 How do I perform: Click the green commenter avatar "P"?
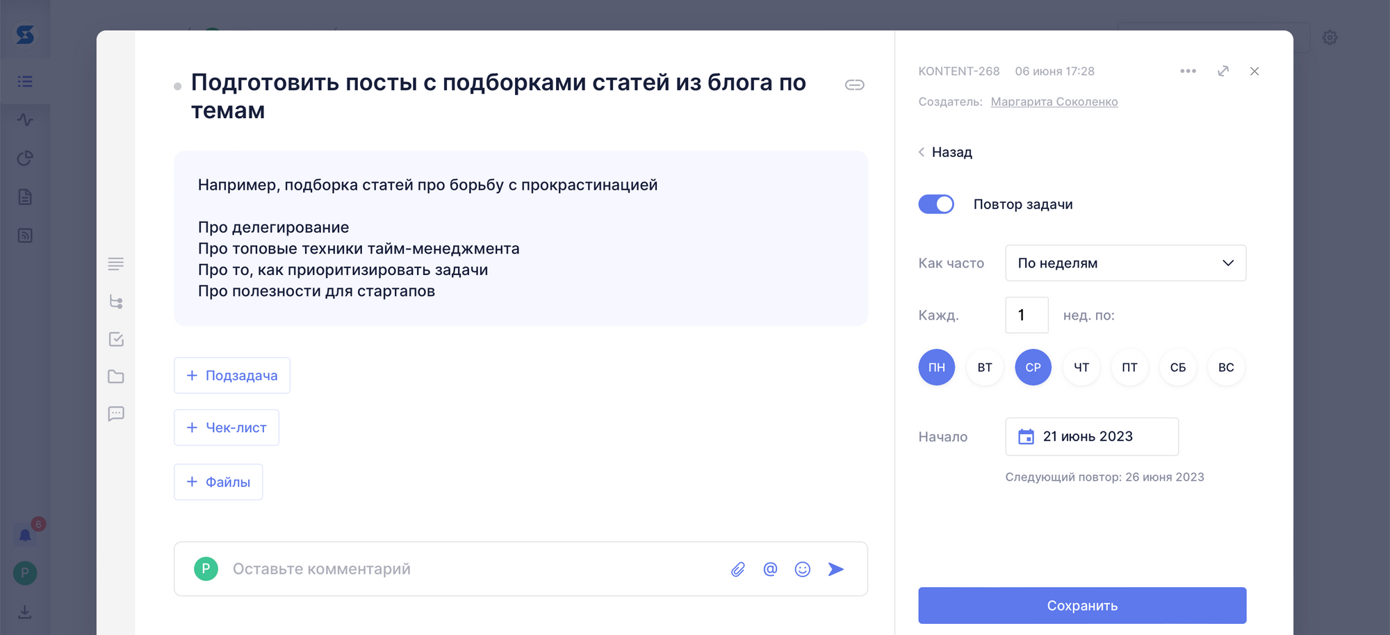pos(206,568)
